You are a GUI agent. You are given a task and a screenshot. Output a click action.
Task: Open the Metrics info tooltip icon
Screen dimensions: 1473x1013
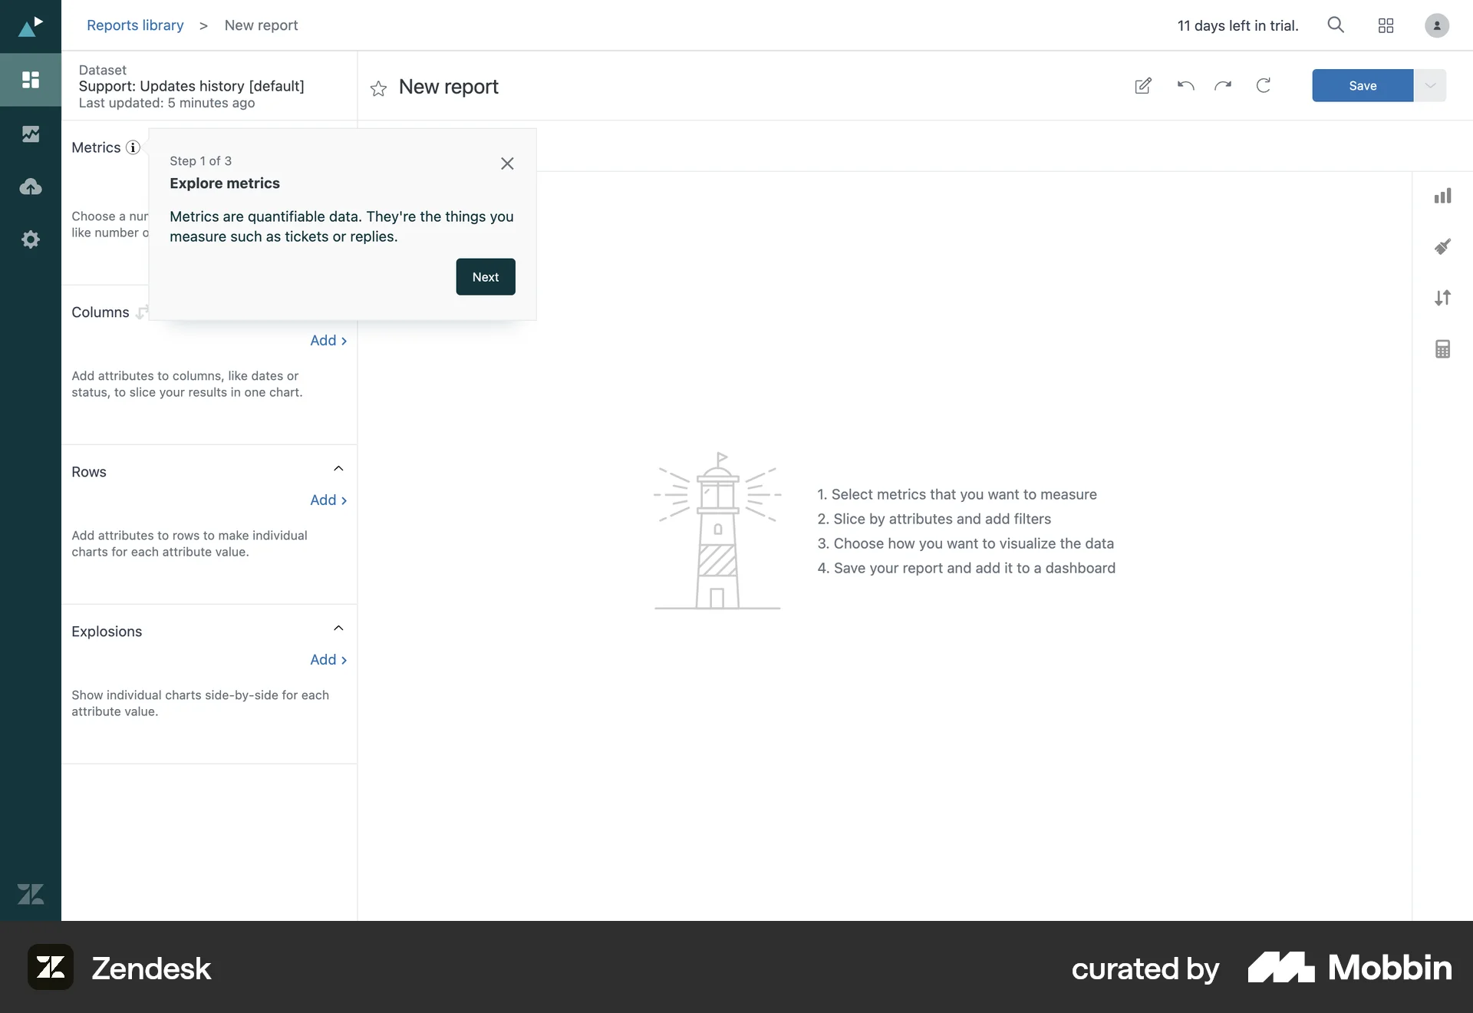(132, 147)
